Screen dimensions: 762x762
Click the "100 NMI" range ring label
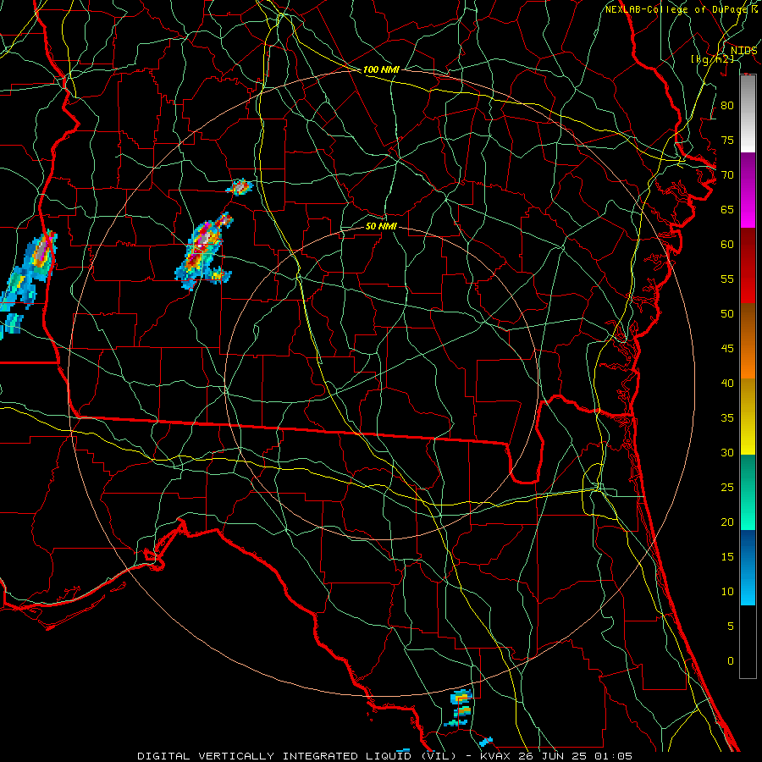381,69
